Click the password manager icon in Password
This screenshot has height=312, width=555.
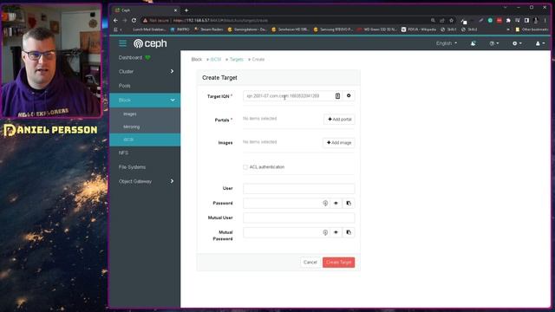coord(325,203)
